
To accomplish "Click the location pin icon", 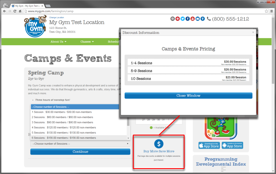I will [x=202, y=19].
